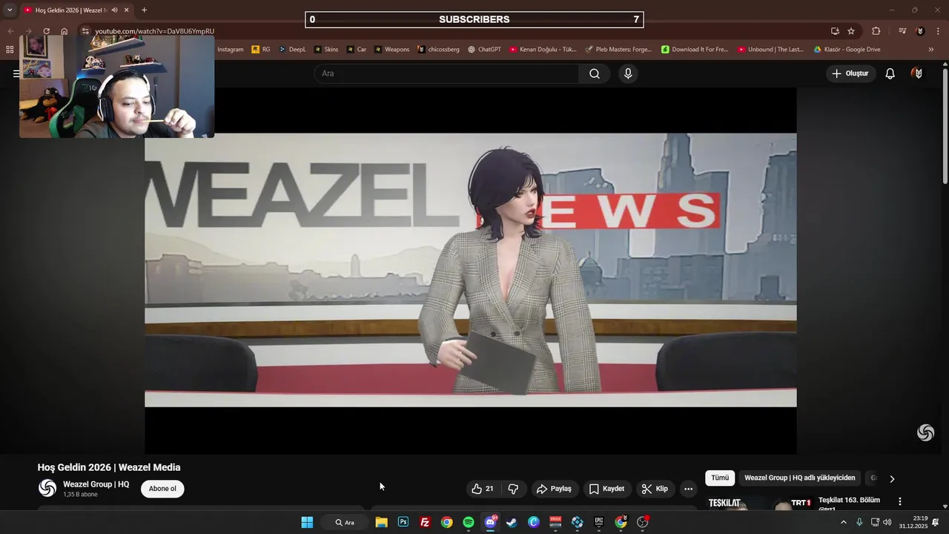Subscribe using the Abone ol button
The image size is (949, 534).
tap(162, 489)
